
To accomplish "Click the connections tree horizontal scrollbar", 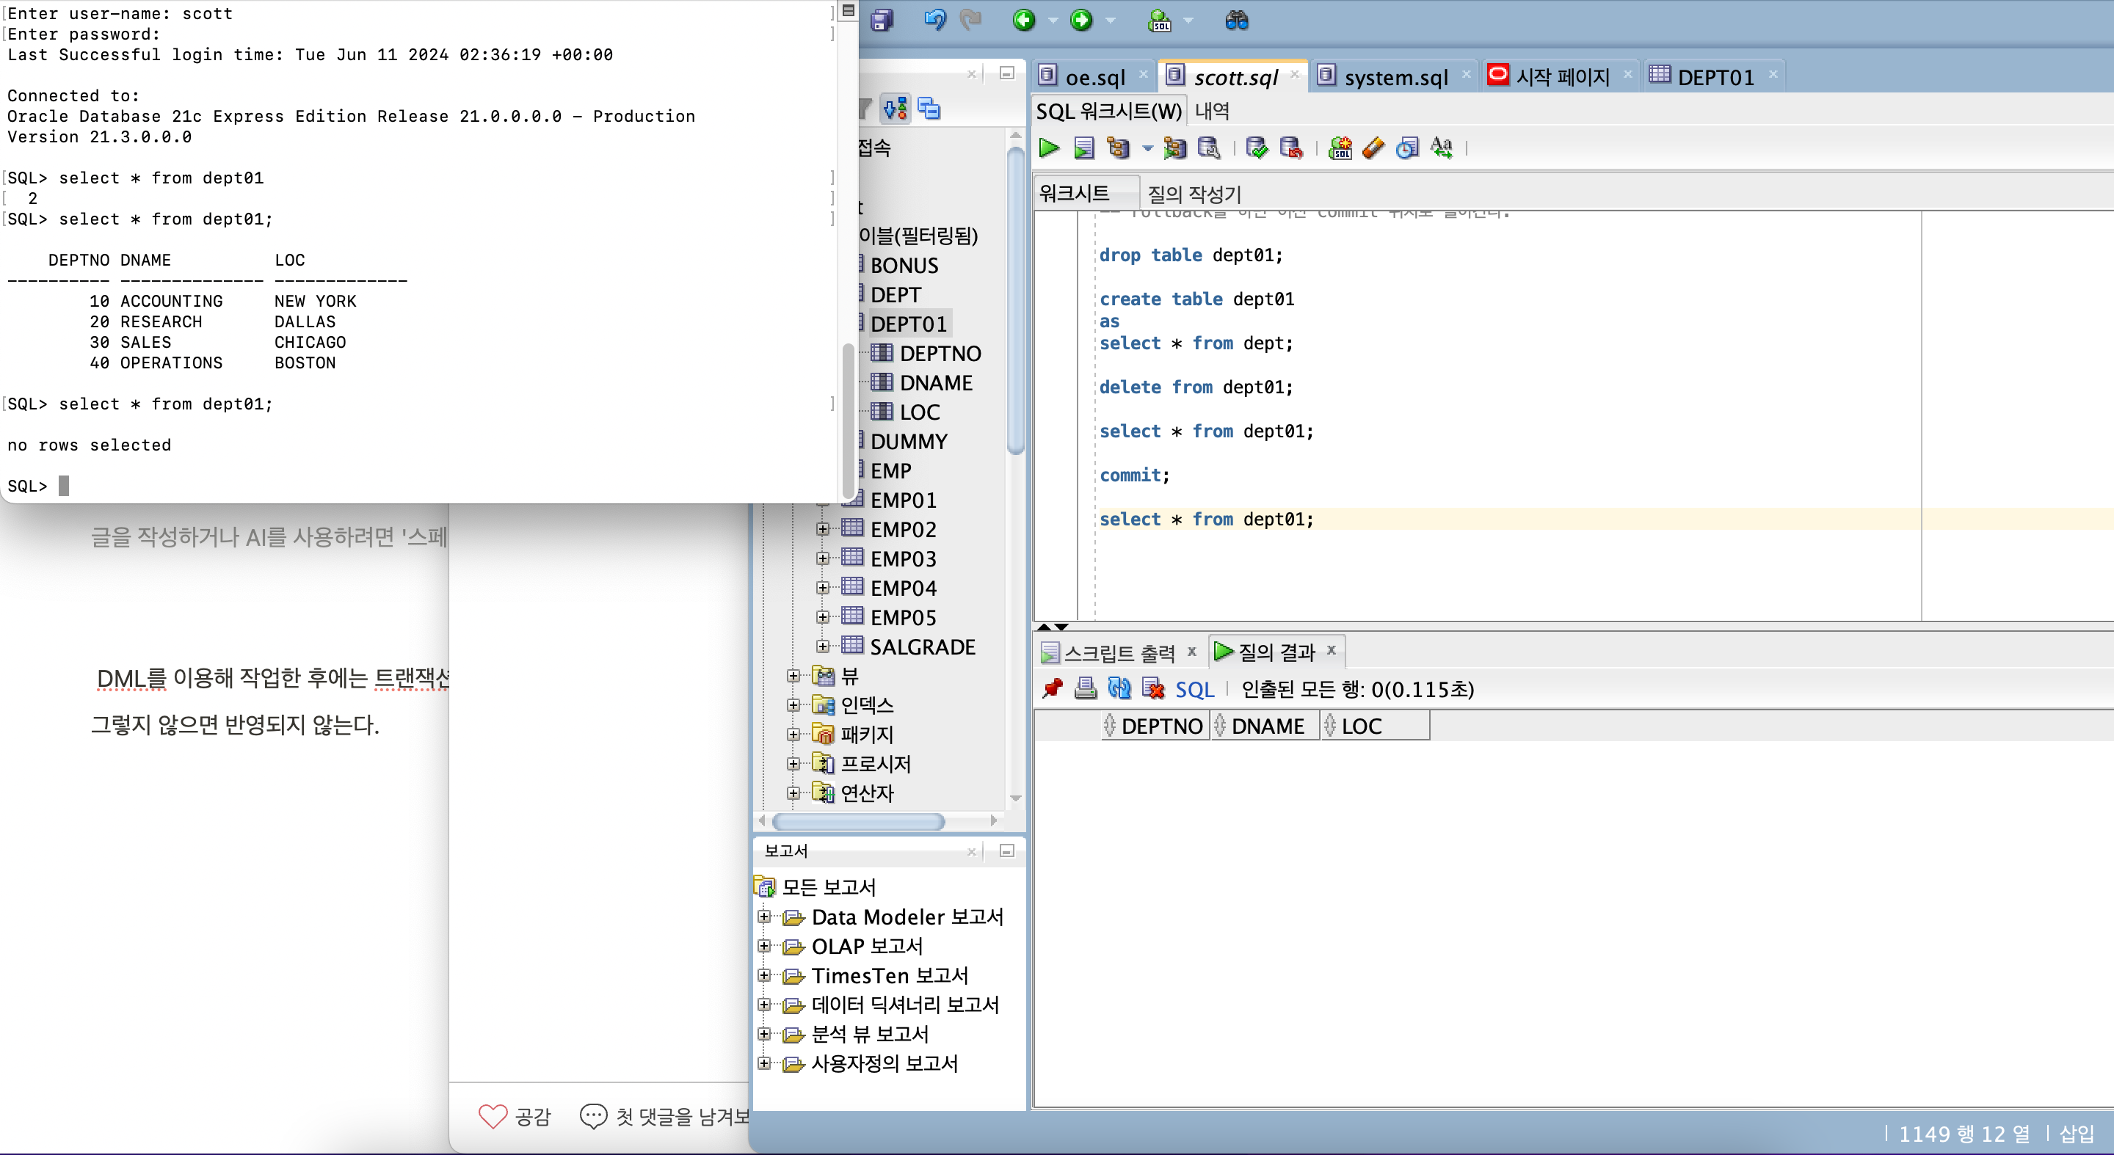I will click(x=857, y=821).
